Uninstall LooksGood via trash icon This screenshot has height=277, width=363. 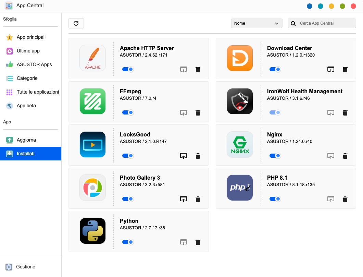(198, 156)
